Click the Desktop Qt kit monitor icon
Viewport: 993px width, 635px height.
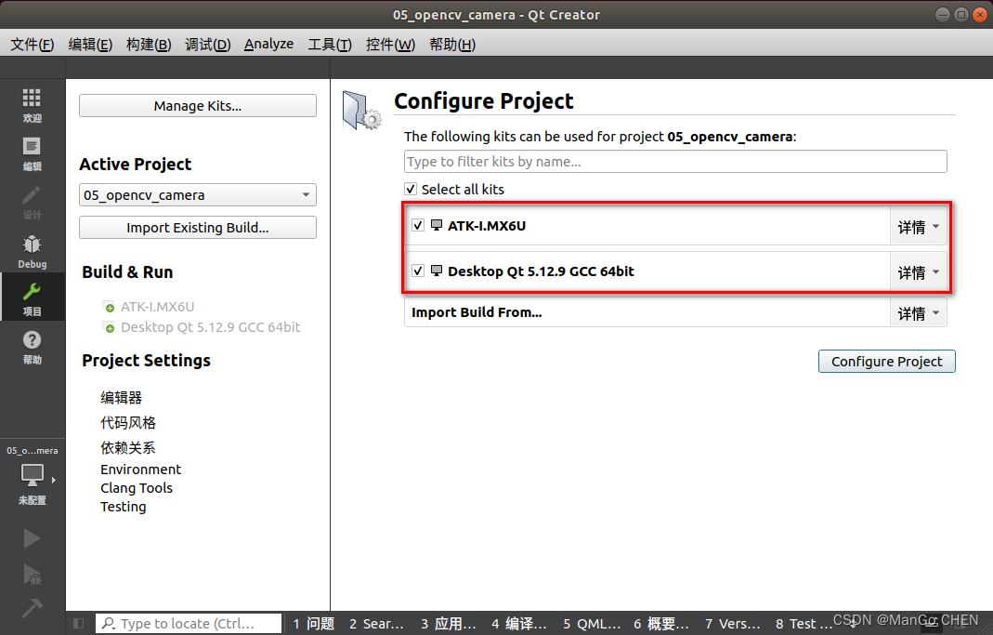pyautogui.click(x=437, y=271)
